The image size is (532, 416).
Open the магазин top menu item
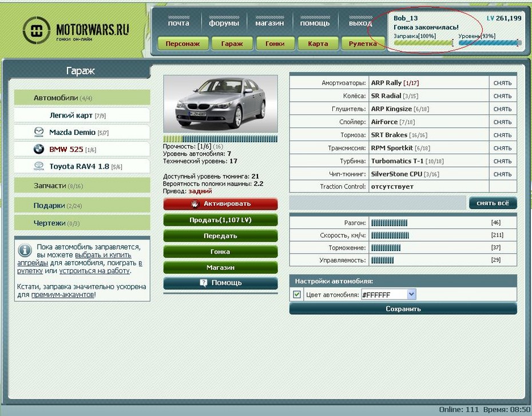tap(269, 23)
